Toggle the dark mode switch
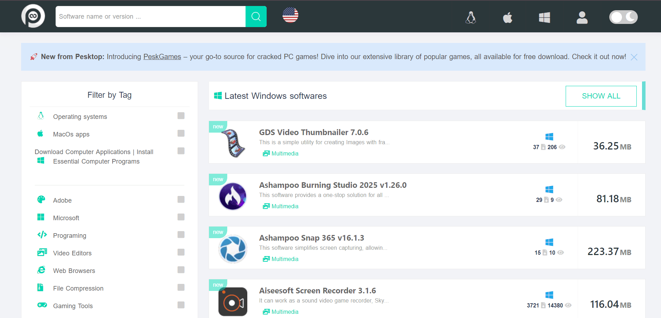 (623, 17)
